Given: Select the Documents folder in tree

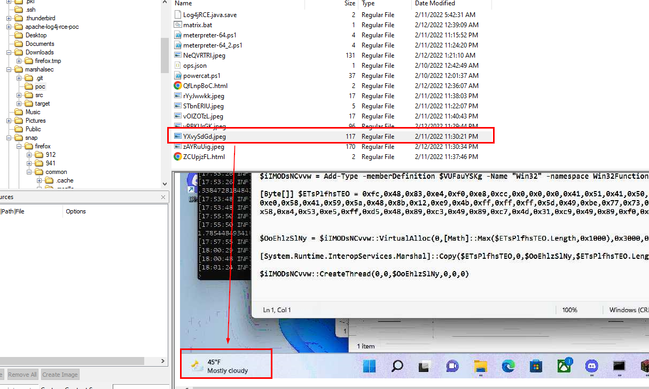Looking at the screenshot, I should (40, 44).
